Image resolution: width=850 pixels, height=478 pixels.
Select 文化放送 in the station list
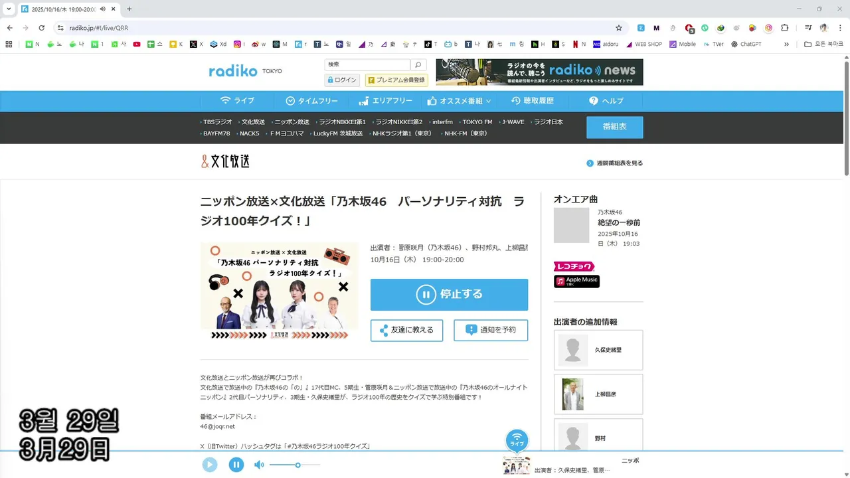pyautogui.click(x=253, y=122)
